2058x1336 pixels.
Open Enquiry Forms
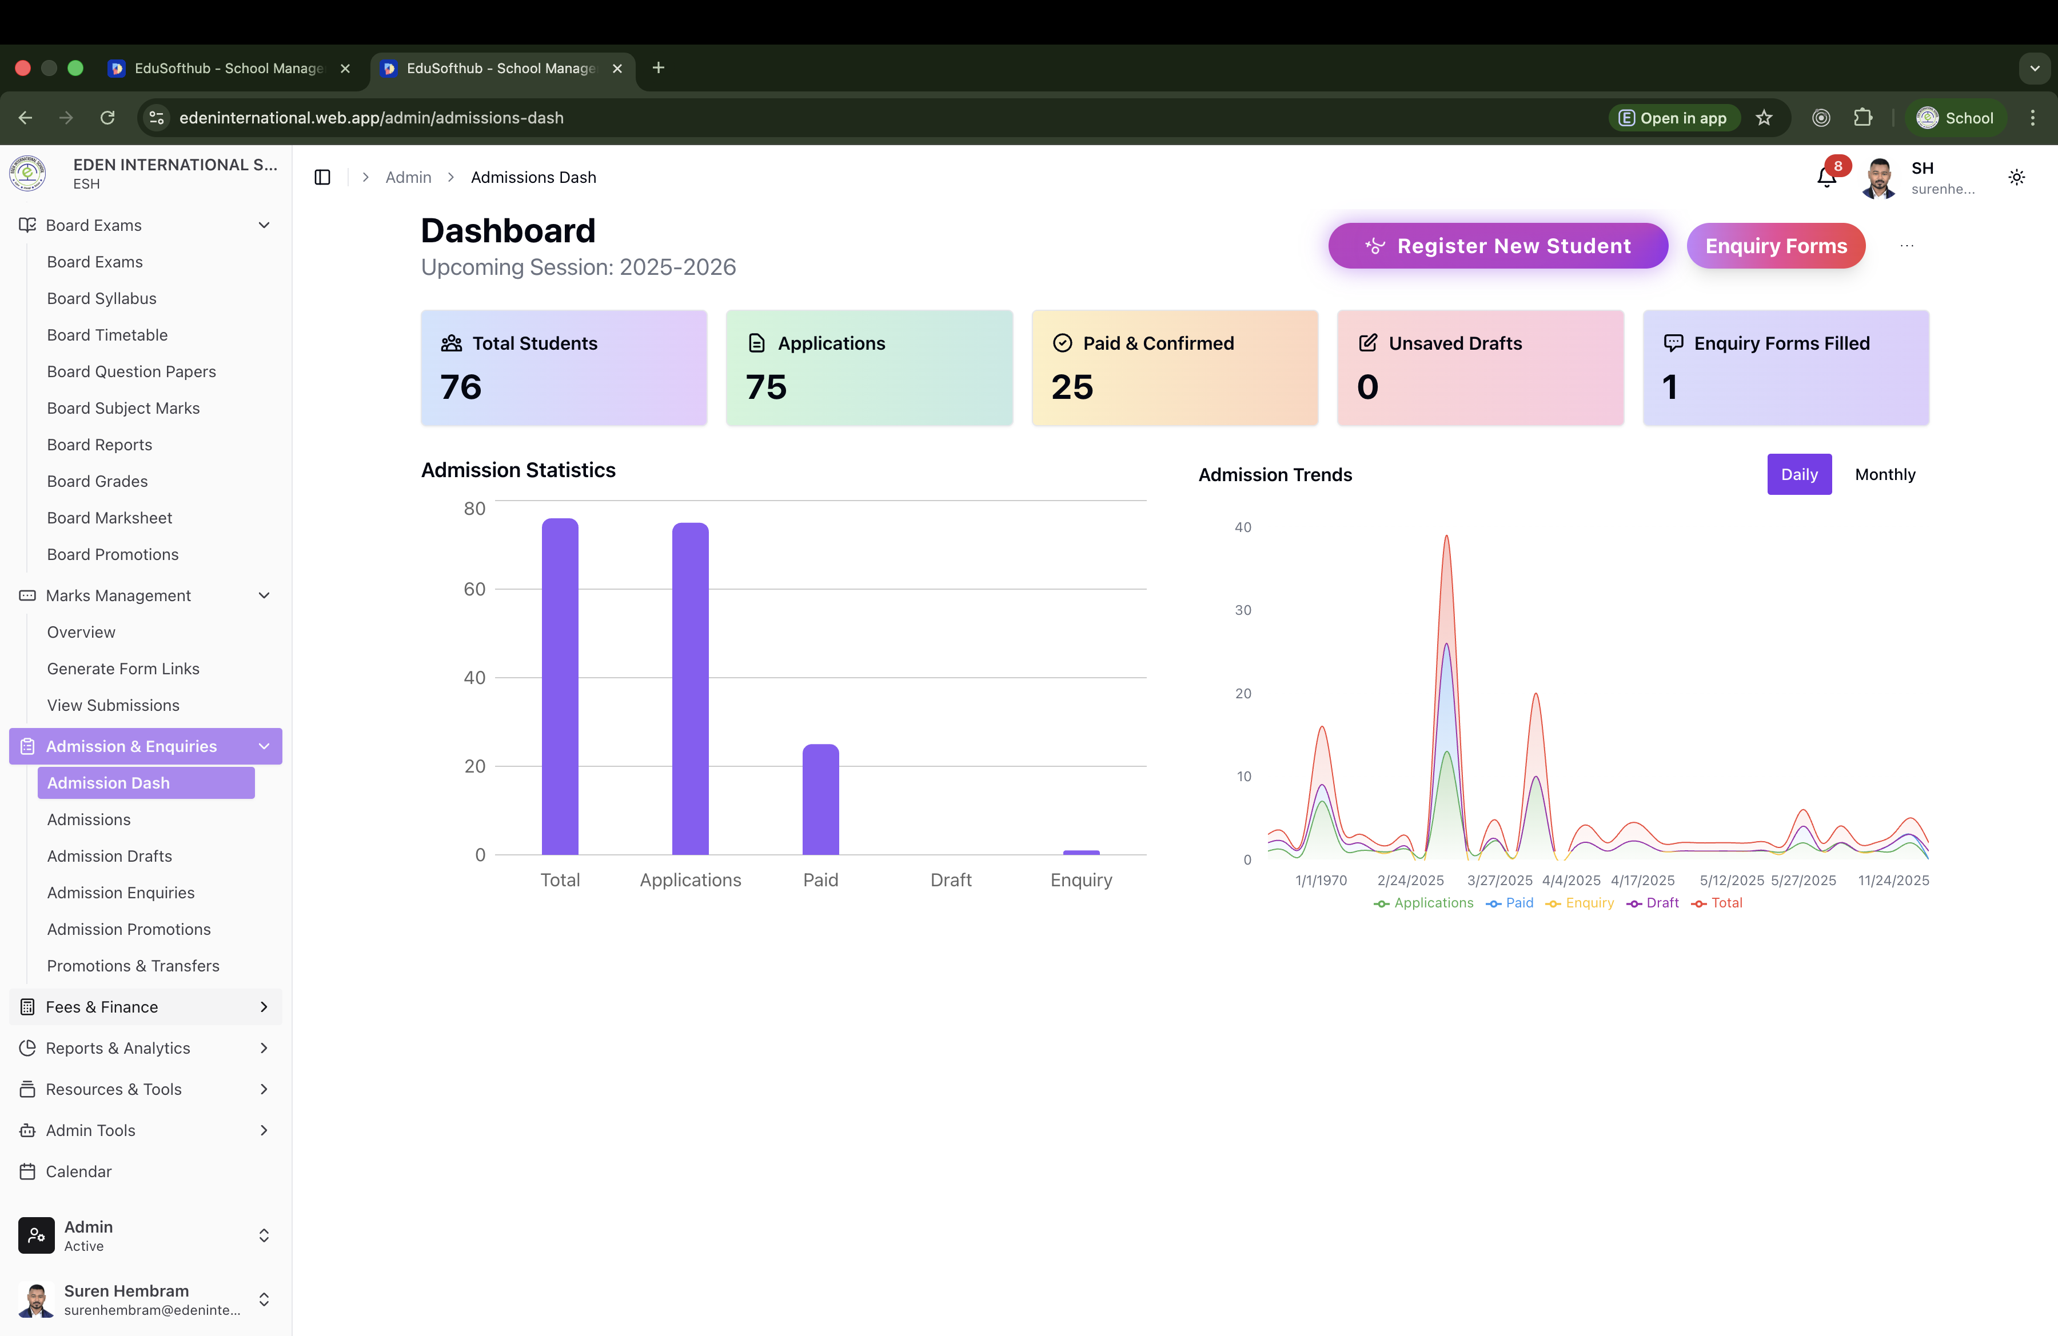click(1775, 246)
